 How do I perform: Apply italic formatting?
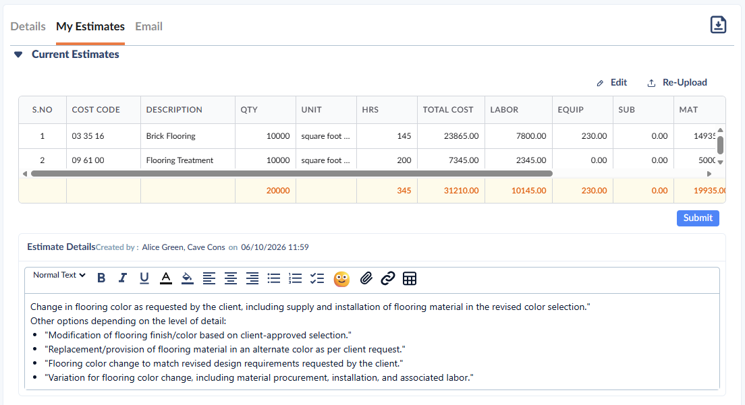(x=123, y=278)
